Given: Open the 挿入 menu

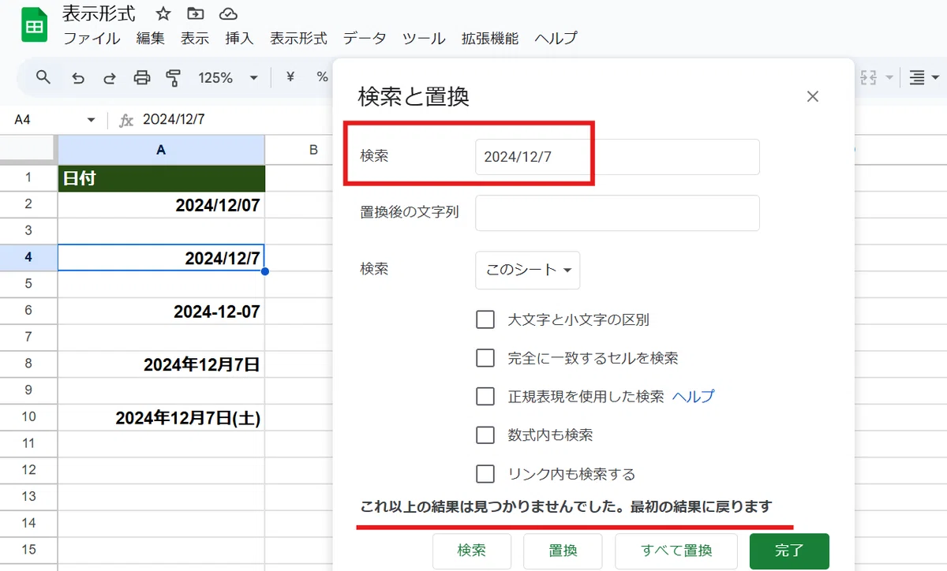Looking at the screenshot, I should pos(239,38).
